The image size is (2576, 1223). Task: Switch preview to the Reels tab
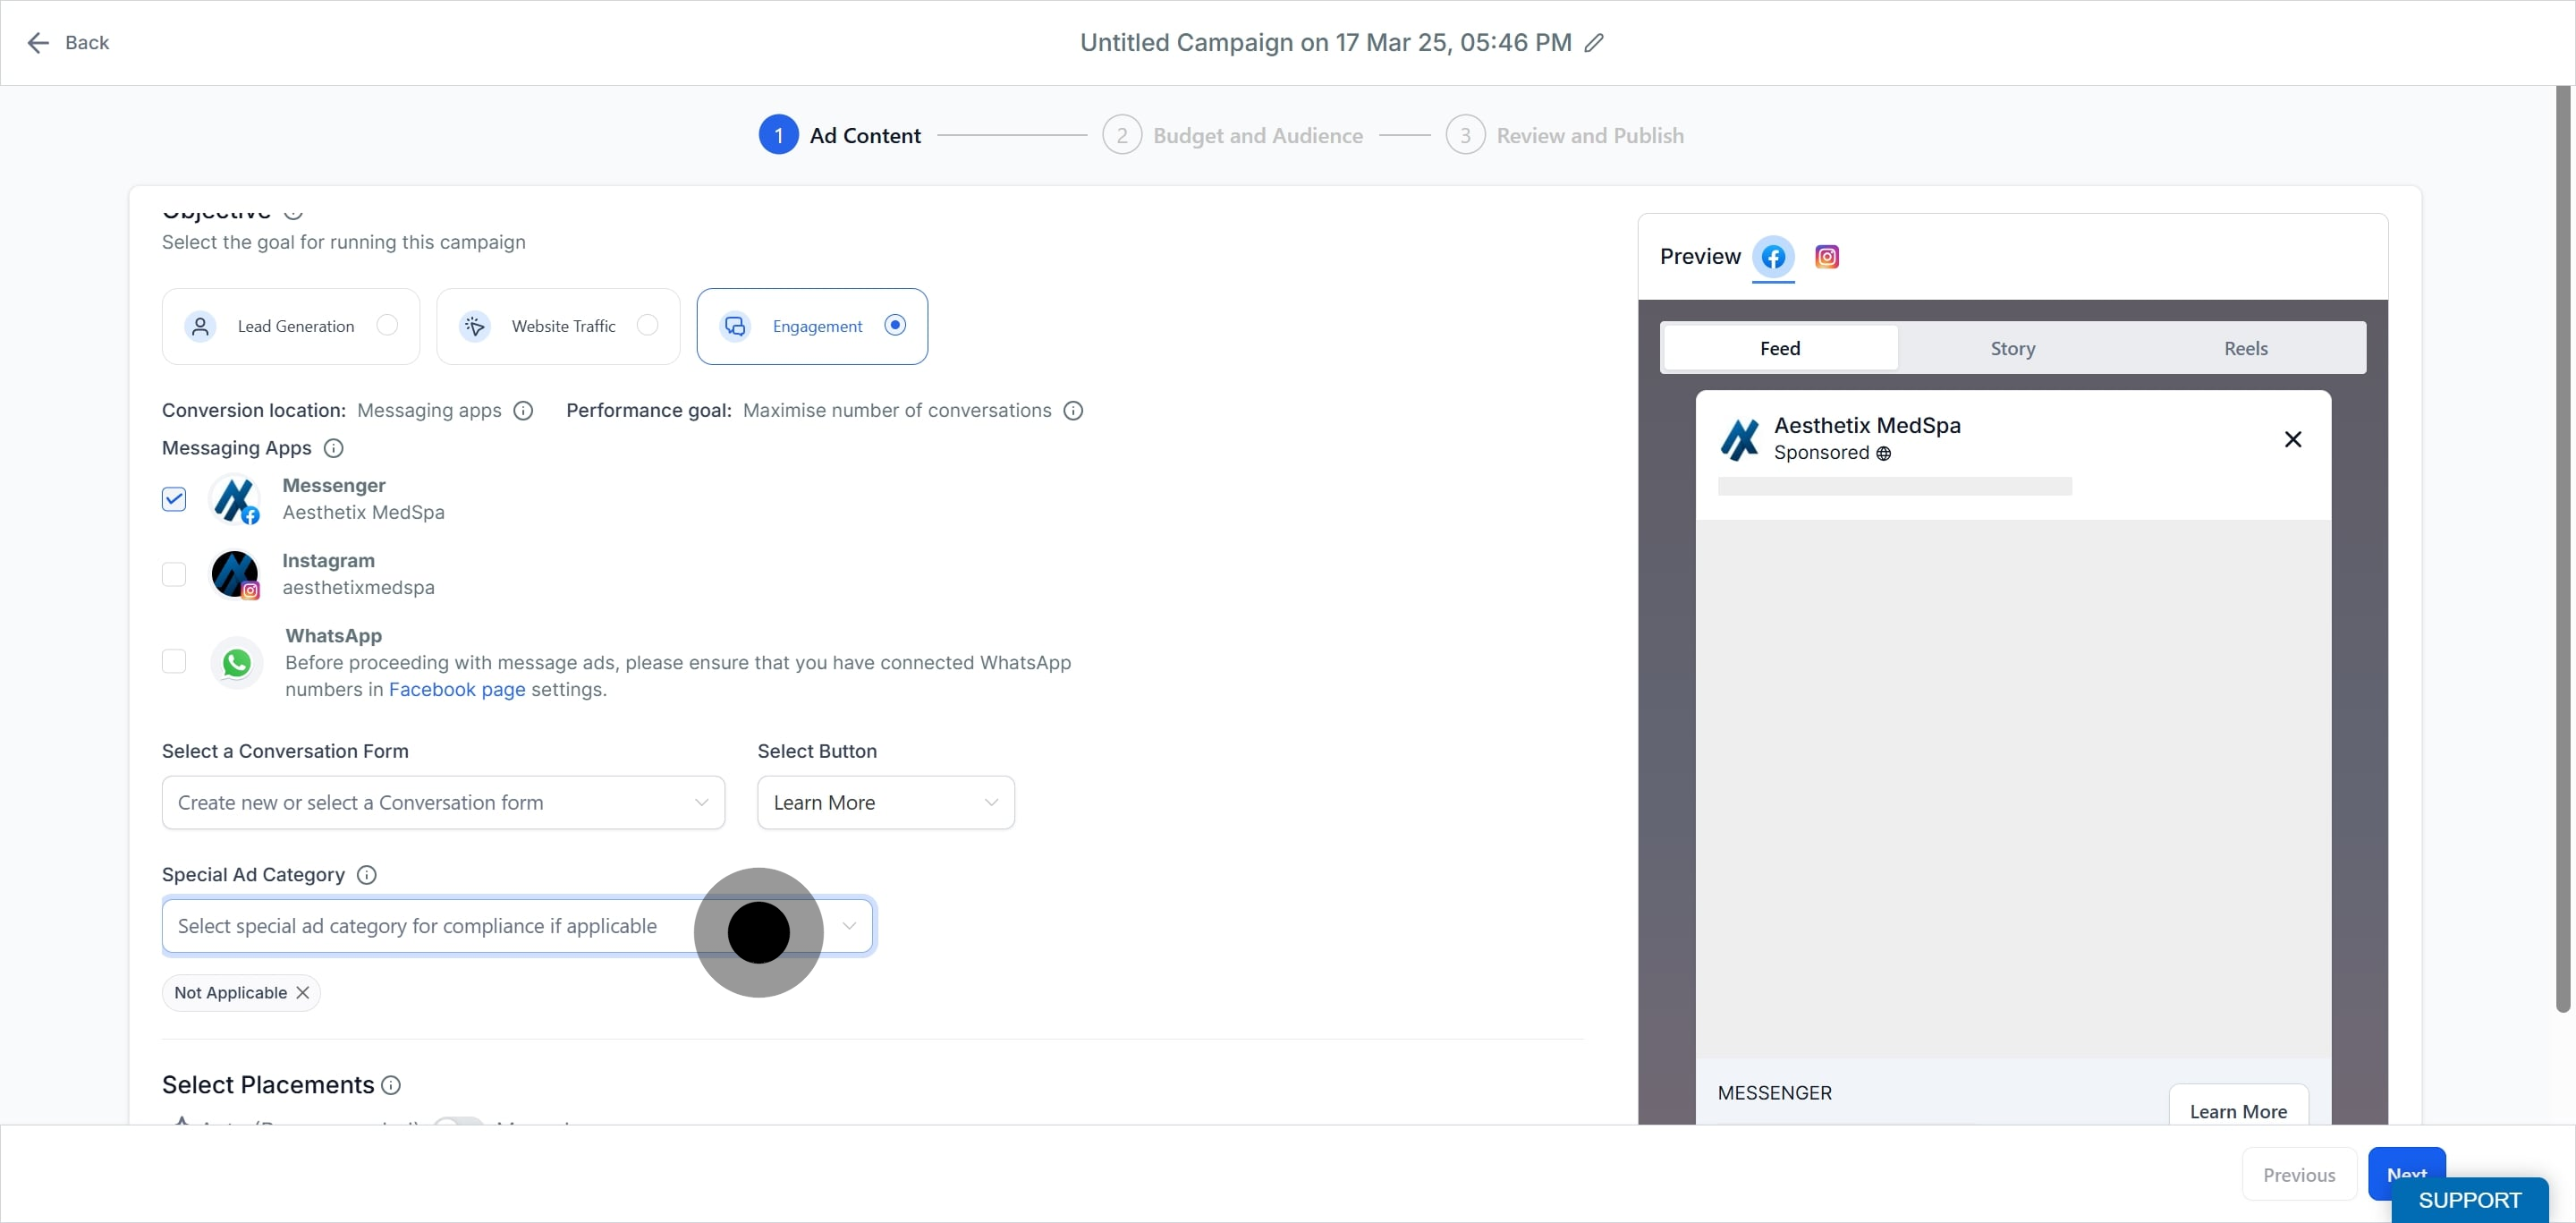(2245, 348)
